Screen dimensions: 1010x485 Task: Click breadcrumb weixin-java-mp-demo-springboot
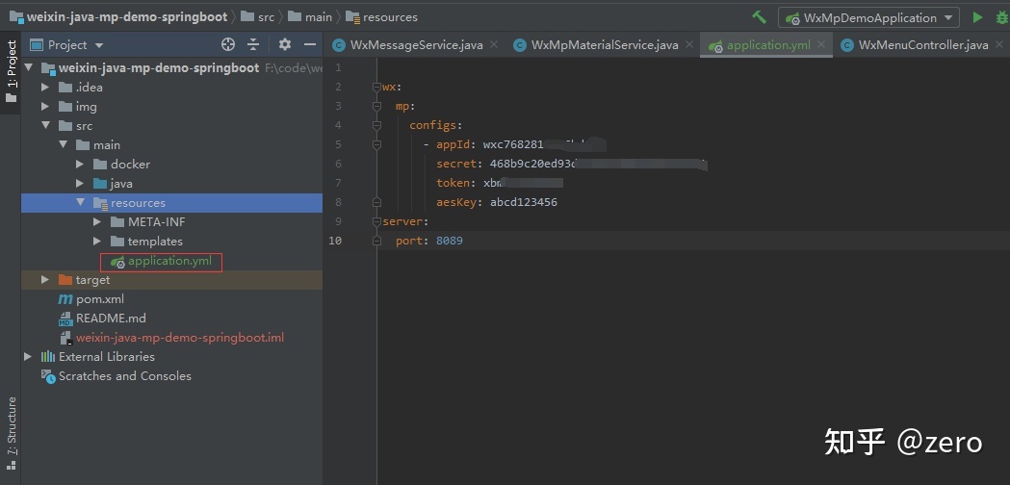(x=127, y=16)
